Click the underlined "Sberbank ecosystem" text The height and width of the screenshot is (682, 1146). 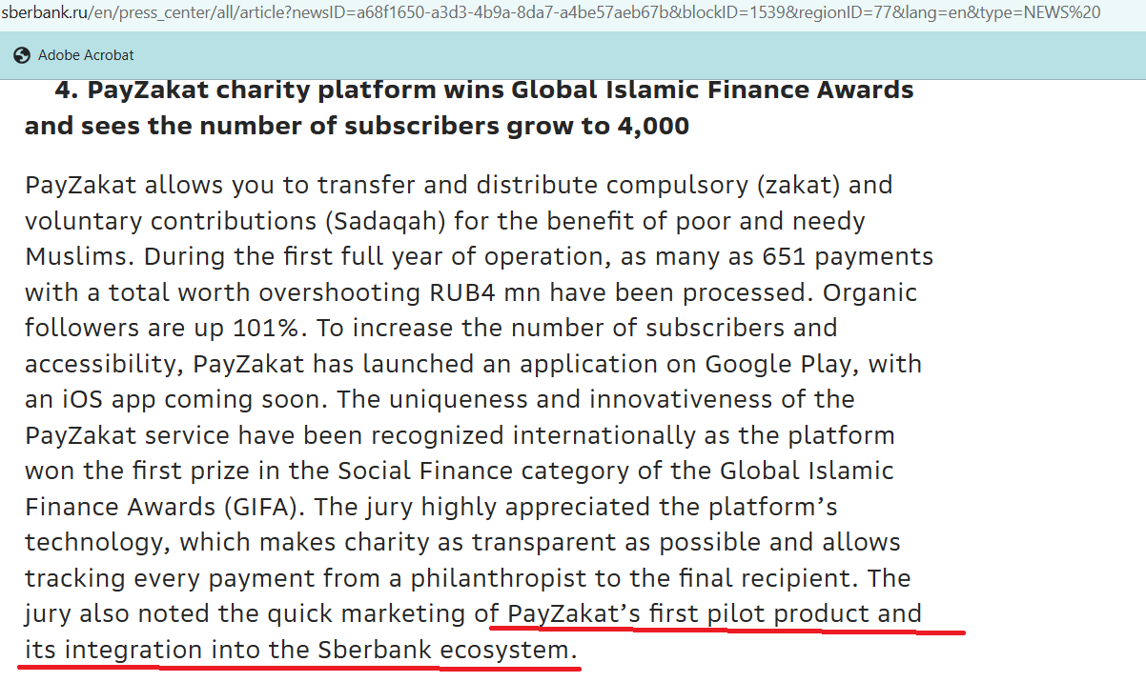[x=446, y=651]
